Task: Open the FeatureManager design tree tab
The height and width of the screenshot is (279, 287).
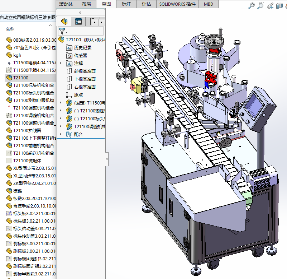Action: 64,22
